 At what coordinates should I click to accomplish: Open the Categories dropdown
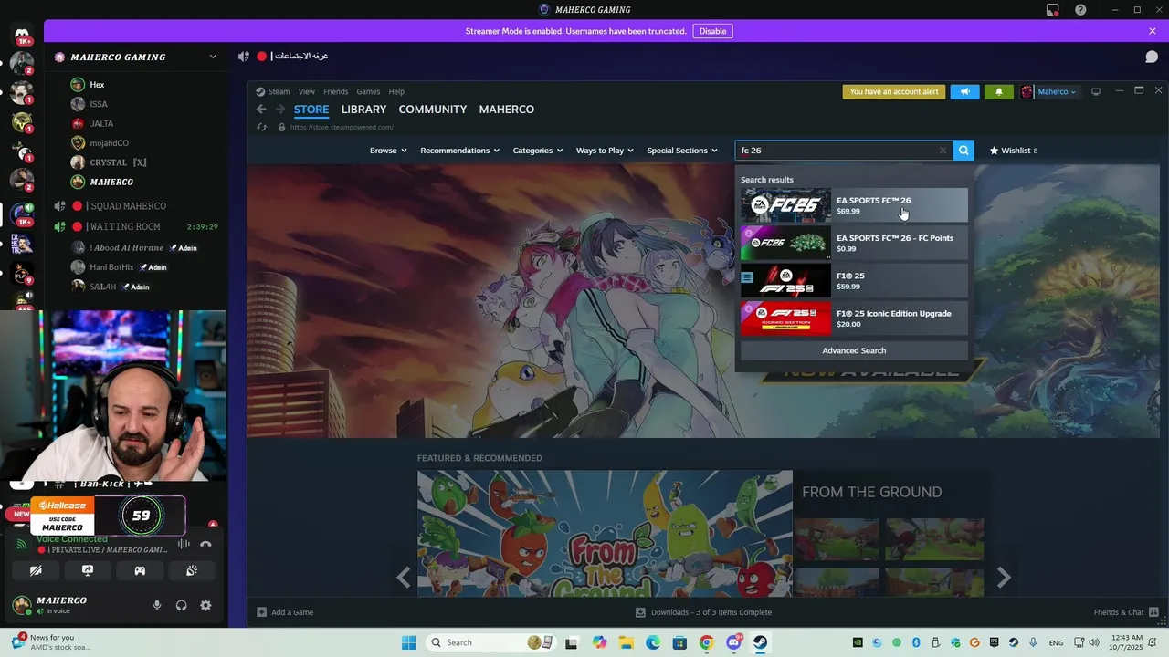click(x=538, y=151)
